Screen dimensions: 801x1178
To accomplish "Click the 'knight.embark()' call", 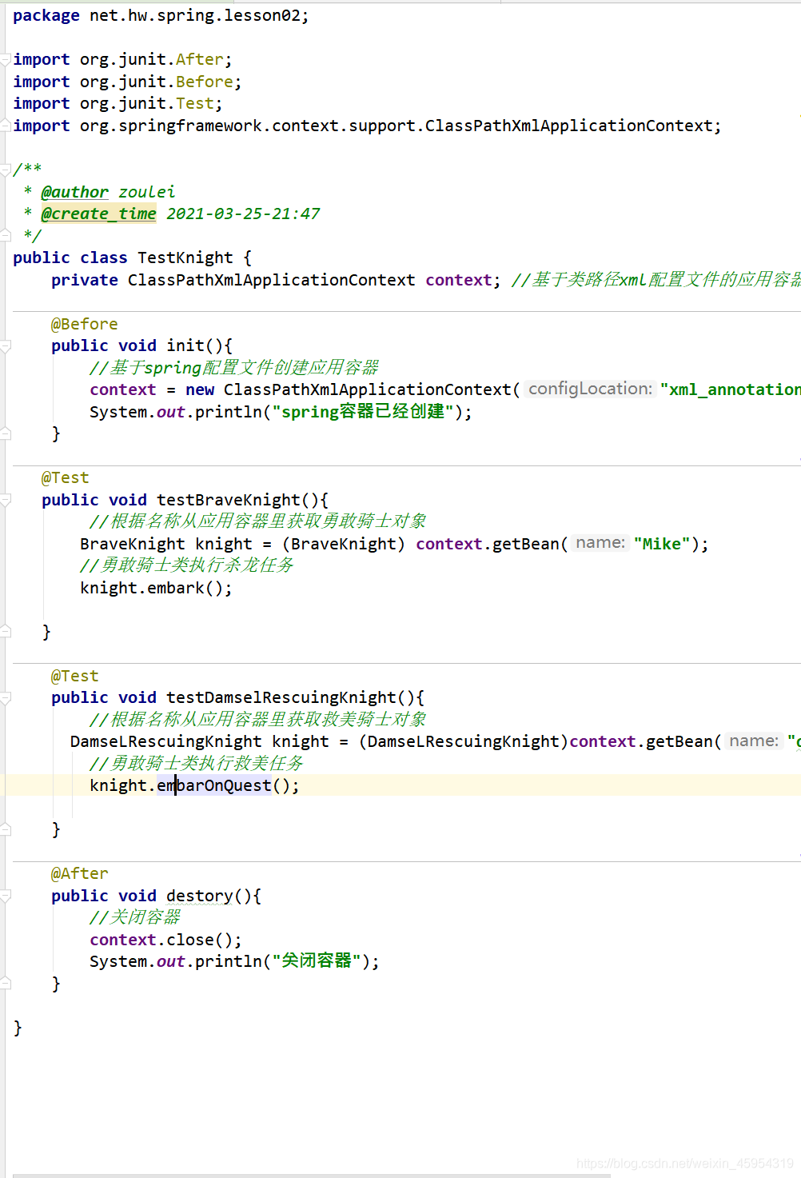I will 152,588.
